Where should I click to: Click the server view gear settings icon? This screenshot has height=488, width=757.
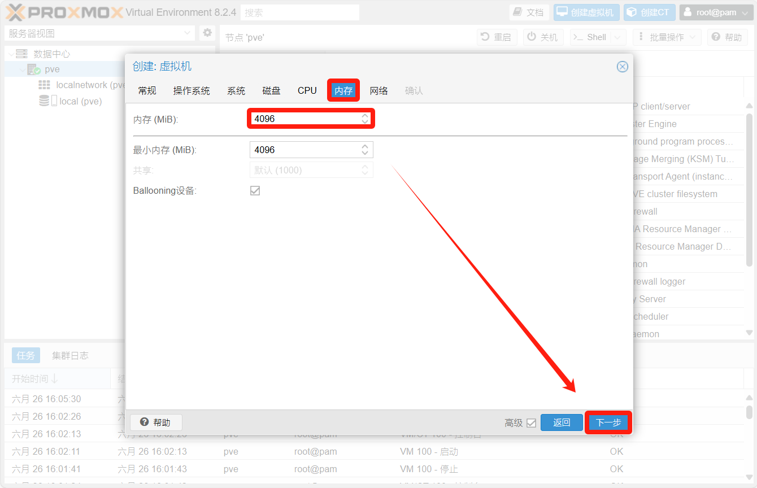[x=207, y=33]
